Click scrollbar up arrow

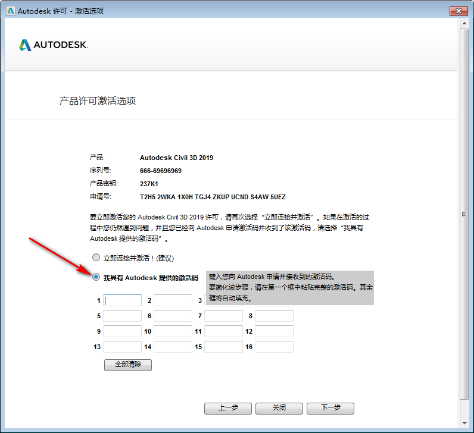[x=464, y=23]
